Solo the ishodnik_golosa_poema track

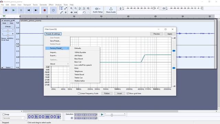(11, 23)
